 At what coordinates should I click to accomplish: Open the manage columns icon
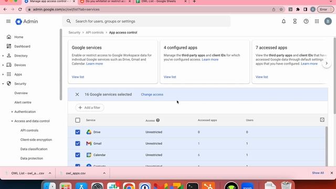[322, 120]
